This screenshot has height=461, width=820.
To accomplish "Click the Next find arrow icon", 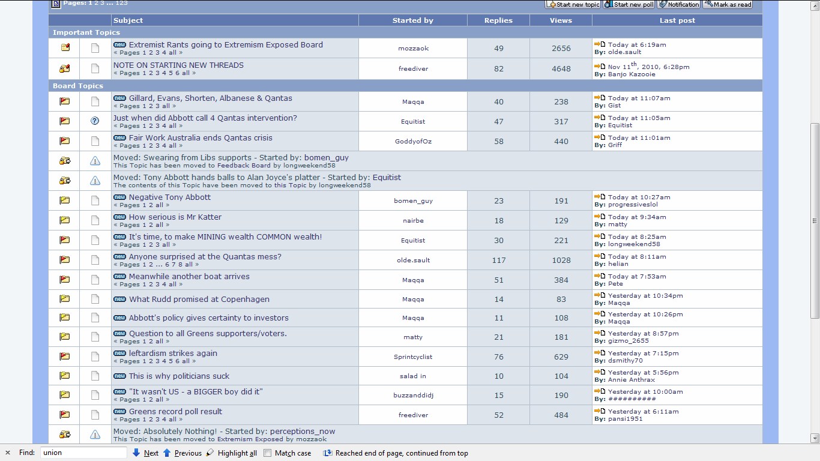I will point(136,453).
